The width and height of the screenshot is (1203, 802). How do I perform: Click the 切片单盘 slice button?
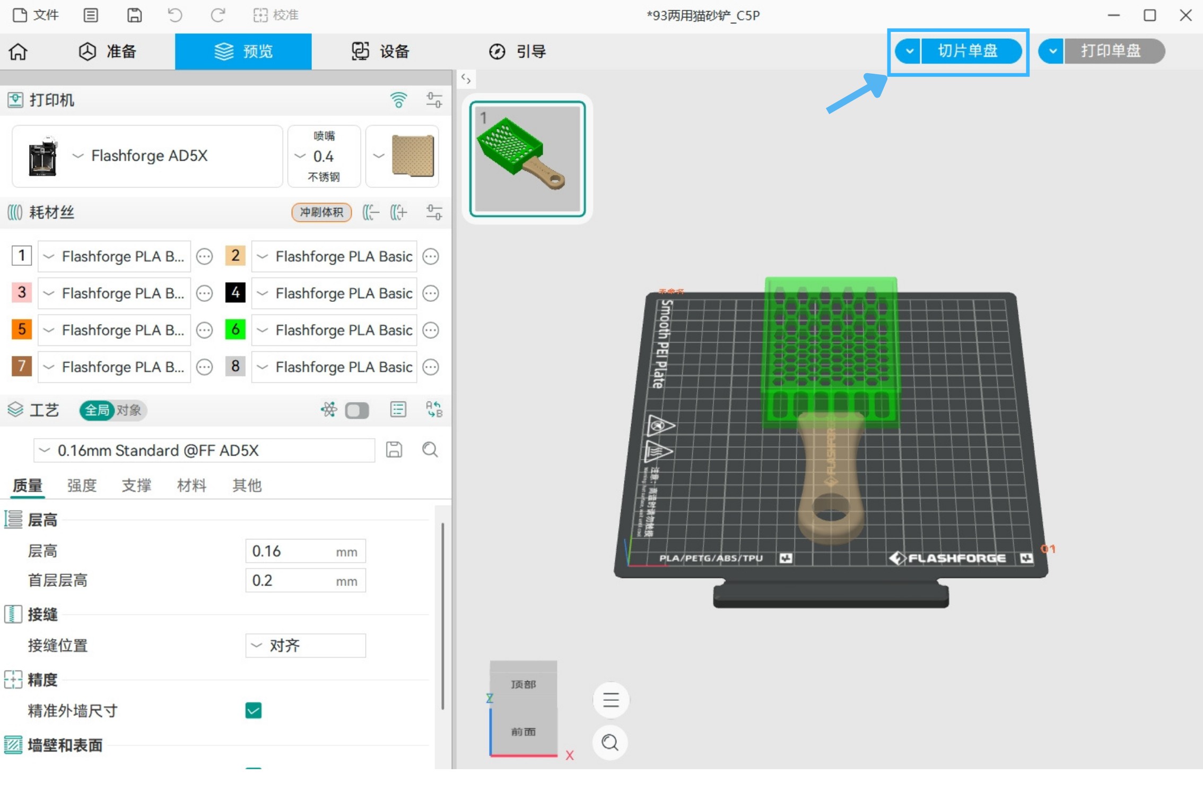(971, 51)
